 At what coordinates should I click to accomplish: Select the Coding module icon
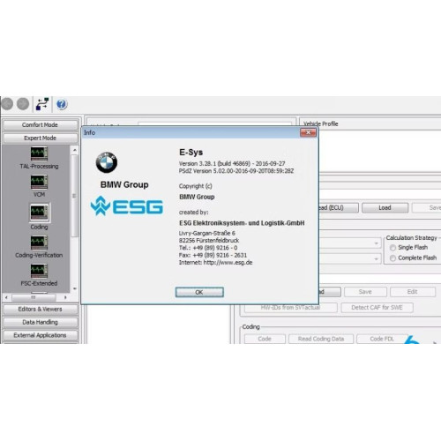[x=39, y=213]
